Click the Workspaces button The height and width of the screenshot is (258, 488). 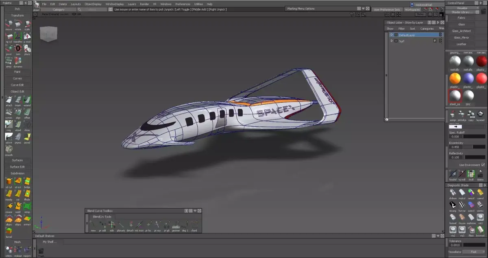(412, 9)
